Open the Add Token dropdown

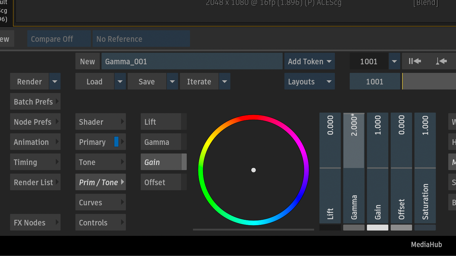(310, 61)
